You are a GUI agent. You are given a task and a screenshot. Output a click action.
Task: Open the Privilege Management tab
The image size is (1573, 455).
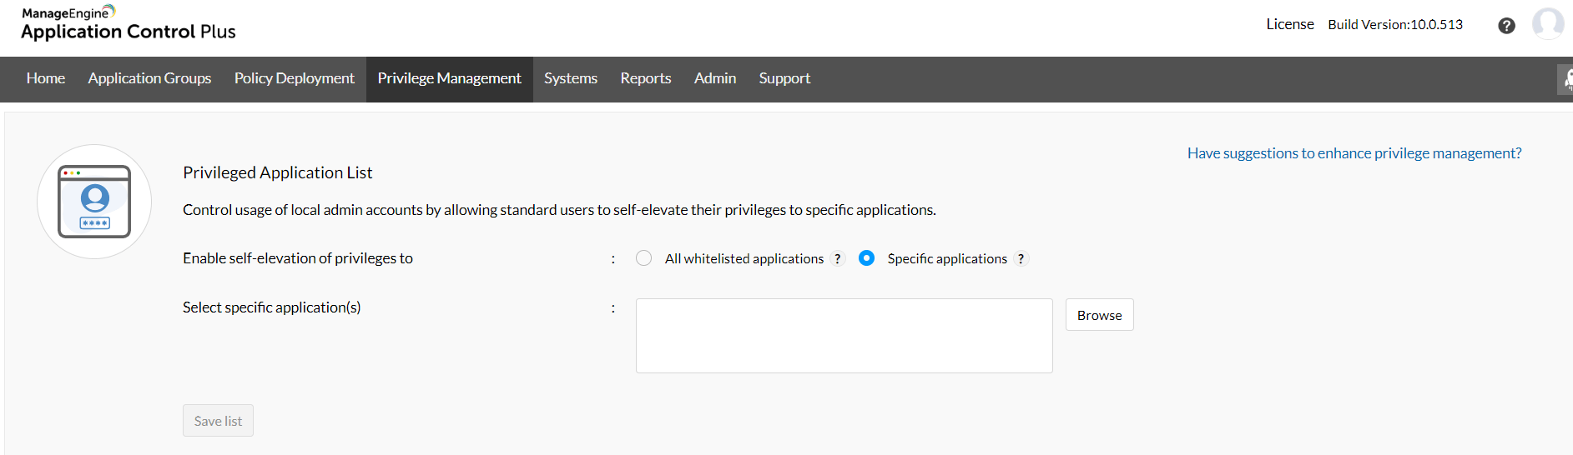[449, 78]
